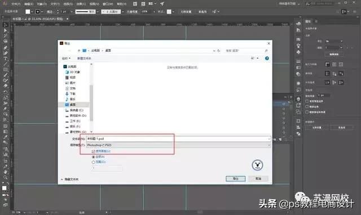
Task: Open the 对象(O) menu
Action: tap(42, 4)
